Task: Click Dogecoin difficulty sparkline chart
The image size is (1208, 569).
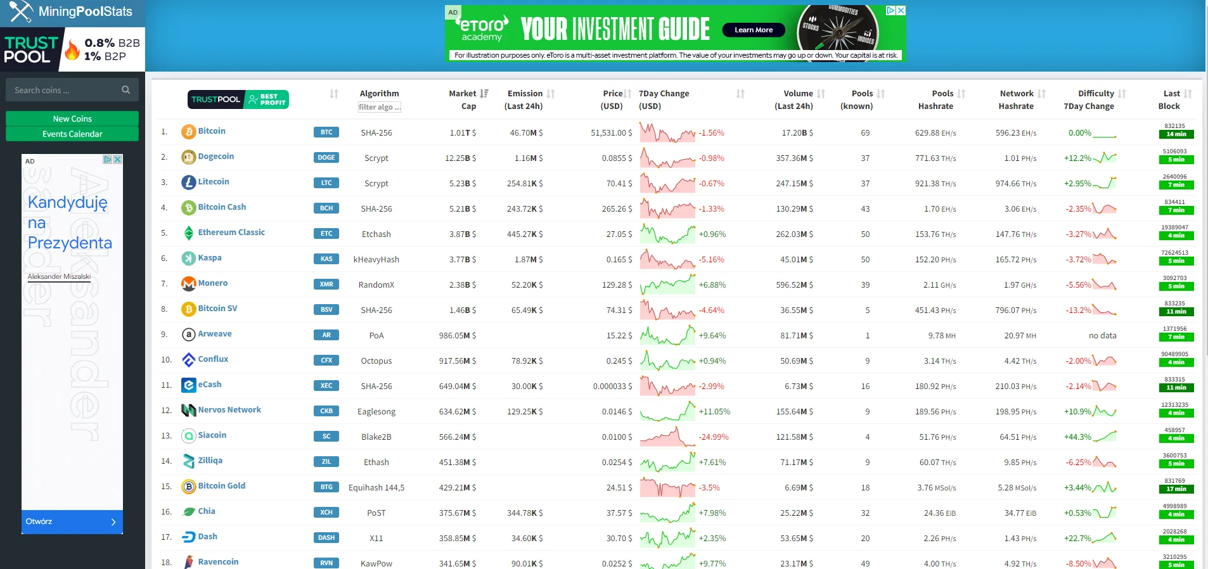Action: 1105,157
